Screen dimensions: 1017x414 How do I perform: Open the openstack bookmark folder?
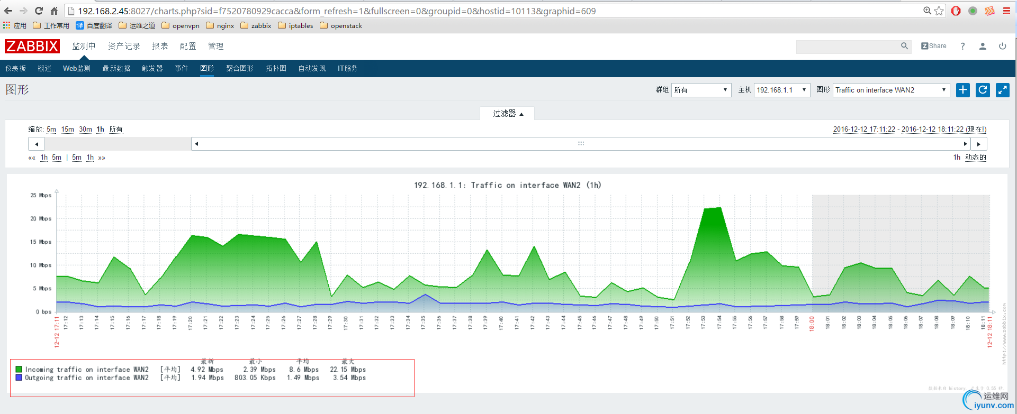[x=341, y=25]
